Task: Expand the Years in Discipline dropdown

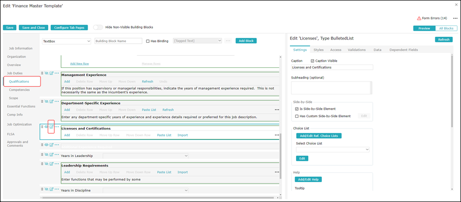Action: pos(145,190)
